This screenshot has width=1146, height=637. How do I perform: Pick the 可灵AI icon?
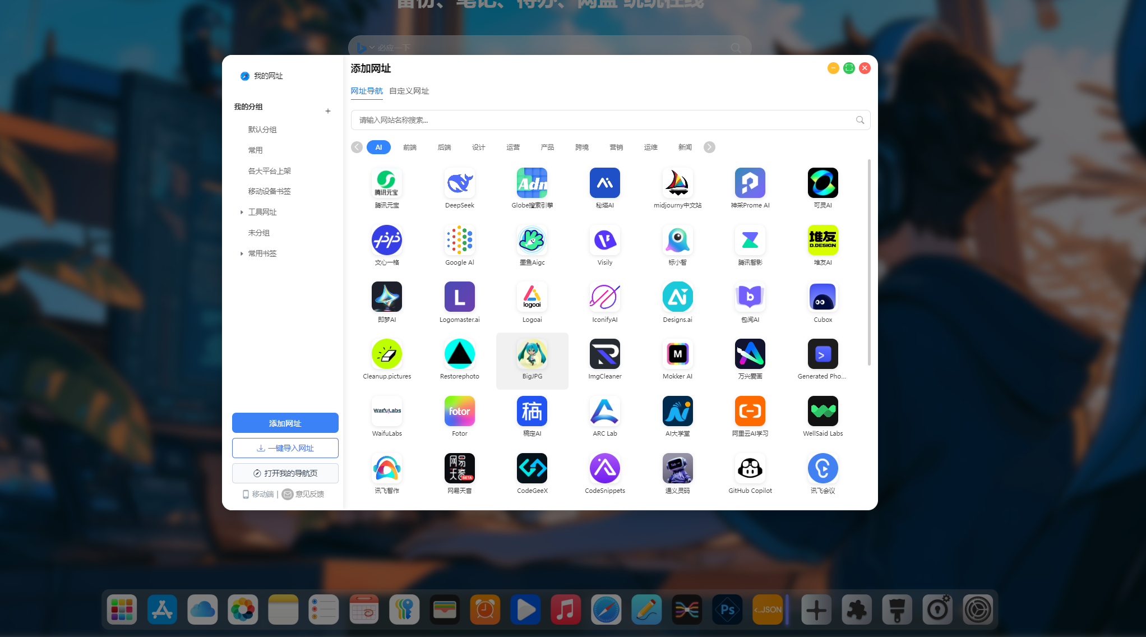point(822,183)
